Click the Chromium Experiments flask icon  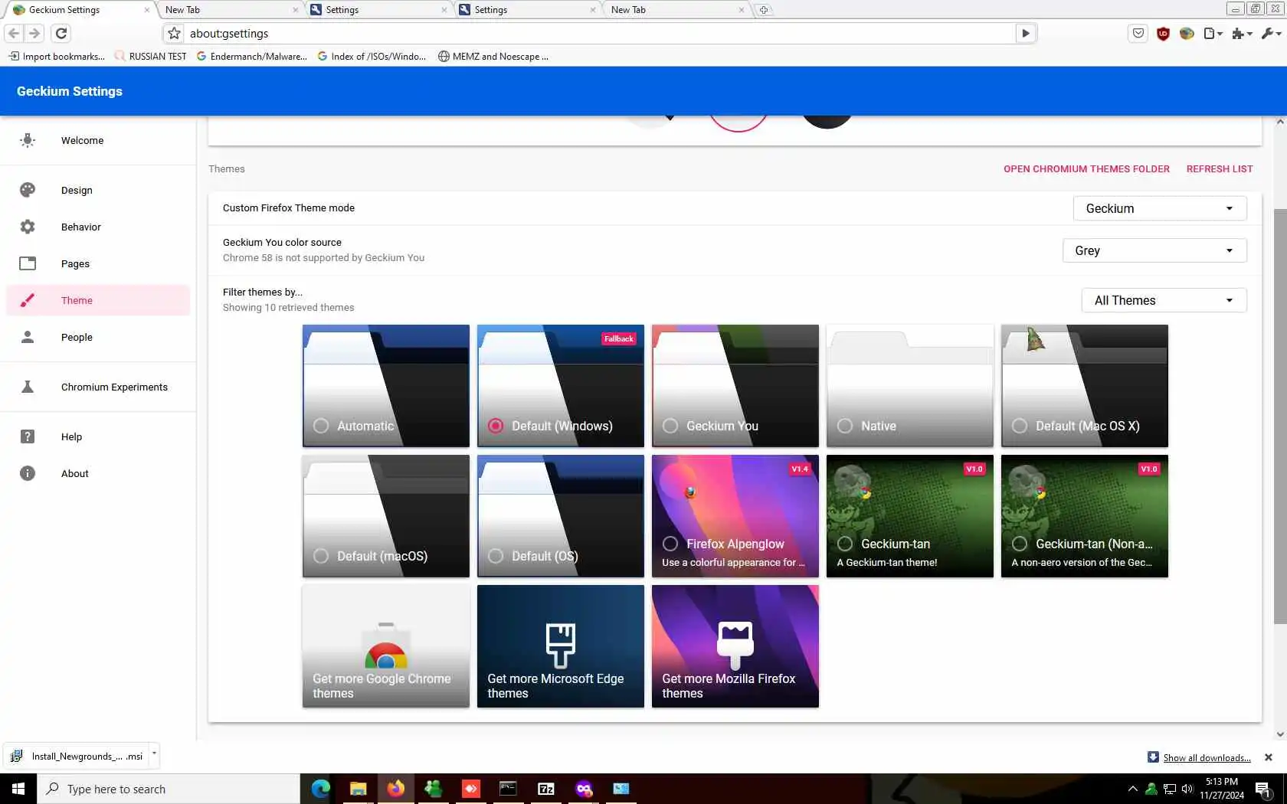[28, 387]
